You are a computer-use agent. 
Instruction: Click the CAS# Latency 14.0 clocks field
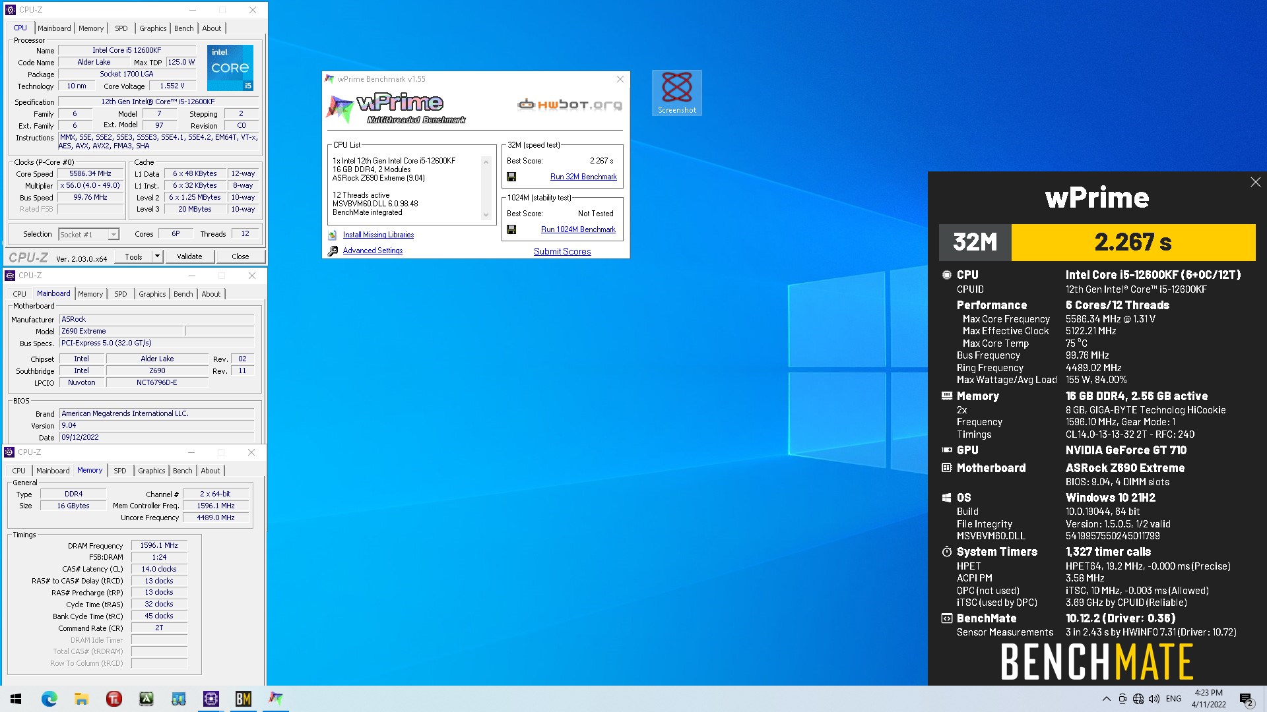159,570
